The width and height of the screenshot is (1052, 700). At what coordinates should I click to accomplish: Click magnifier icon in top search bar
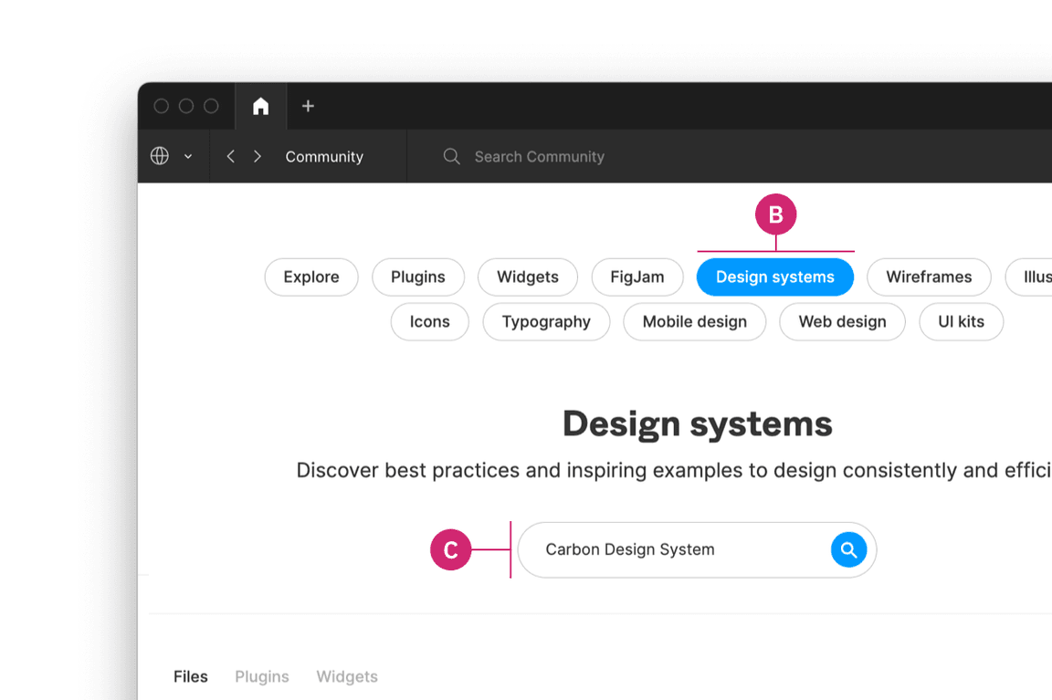click(451, 157)
